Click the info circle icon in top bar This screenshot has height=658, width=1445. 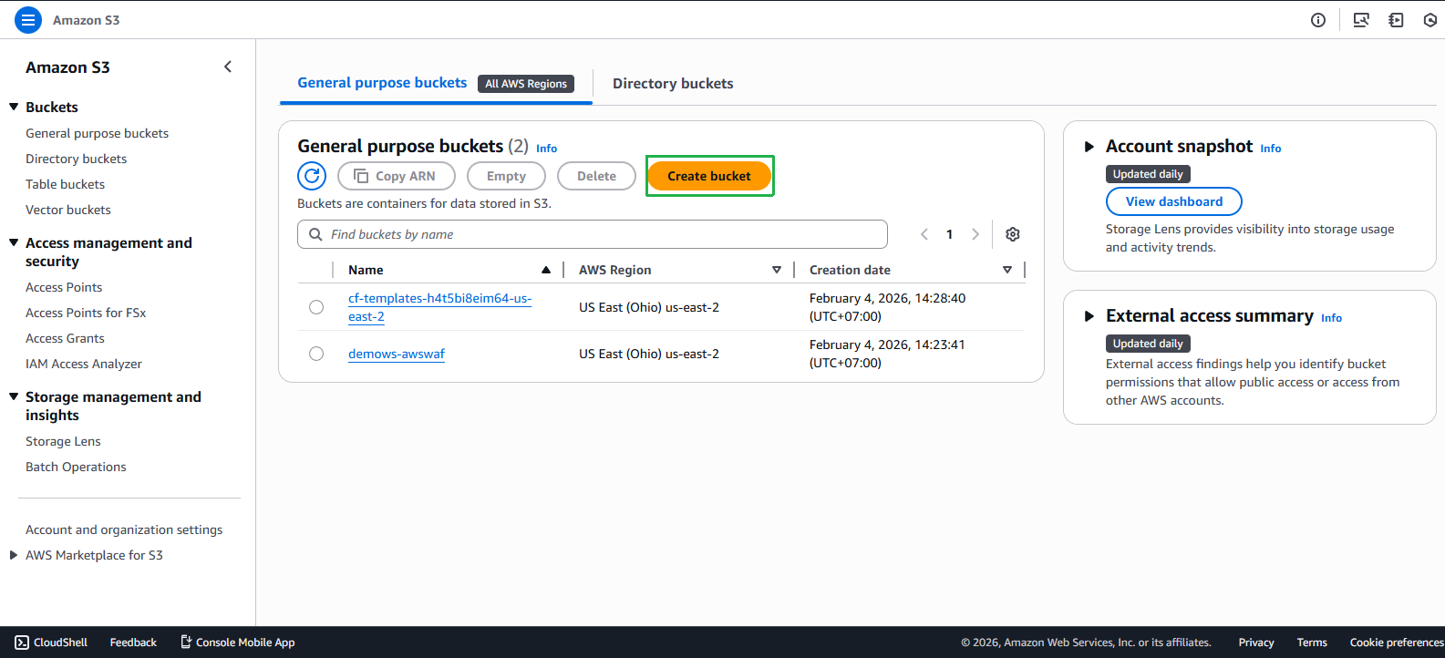click(1318, 20)
